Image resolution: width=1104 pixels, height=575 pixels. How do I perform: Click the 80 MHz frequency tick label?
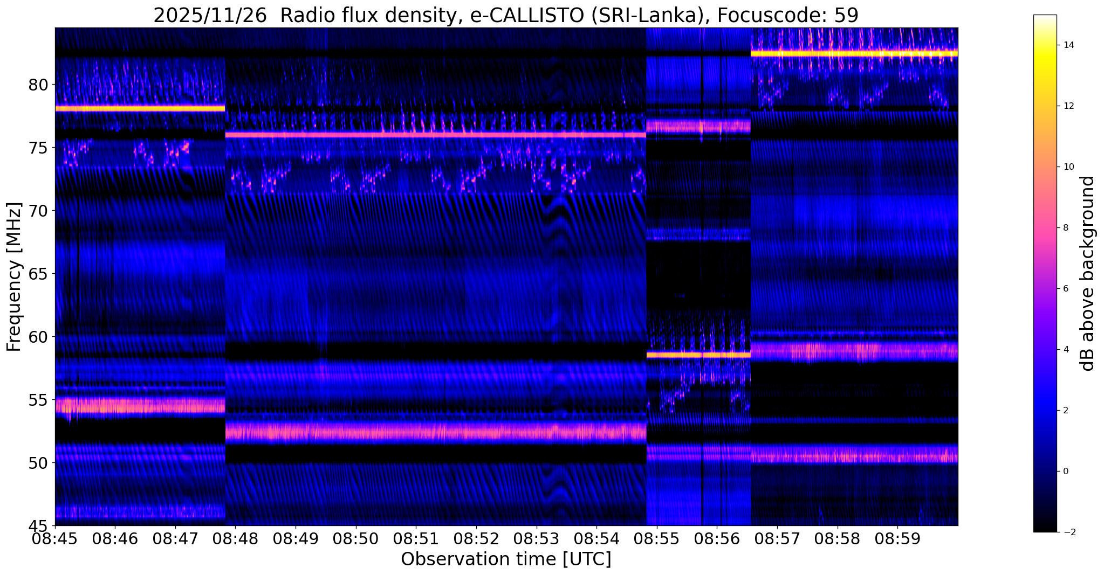39,85
